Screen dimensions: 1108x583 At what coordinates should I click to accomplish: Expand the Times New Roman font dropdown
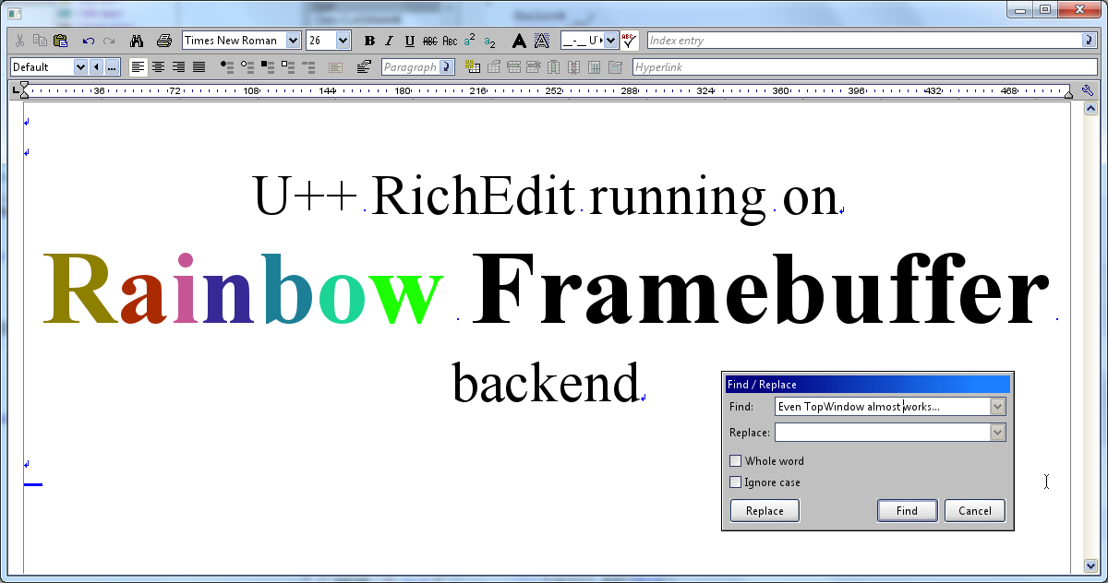(x=294, y=41)
